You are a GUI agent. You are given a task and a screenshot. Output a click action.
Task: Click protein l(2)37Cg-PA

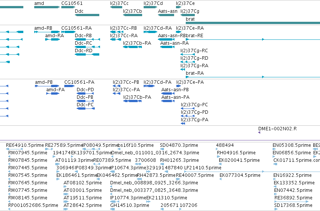(183, 124)
